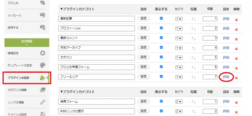Click the 最新記事 plugin name field
This screenshot has width=252, height=116.
(x=96, y=19)
